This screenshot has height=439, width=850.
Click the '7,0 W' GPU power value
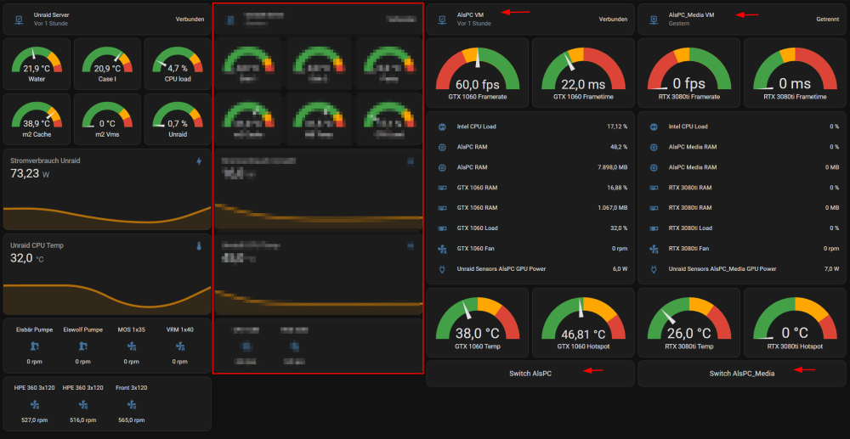tap(831, 269)
